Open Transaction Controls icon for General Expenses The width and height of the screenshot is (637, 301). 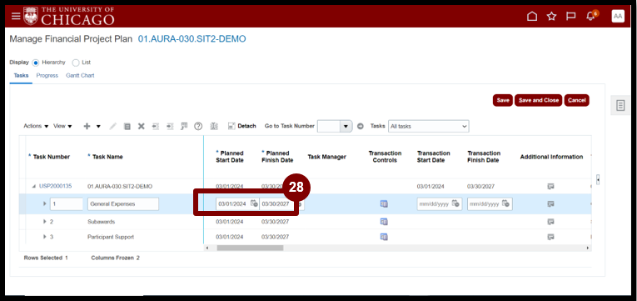pos(384,203)
